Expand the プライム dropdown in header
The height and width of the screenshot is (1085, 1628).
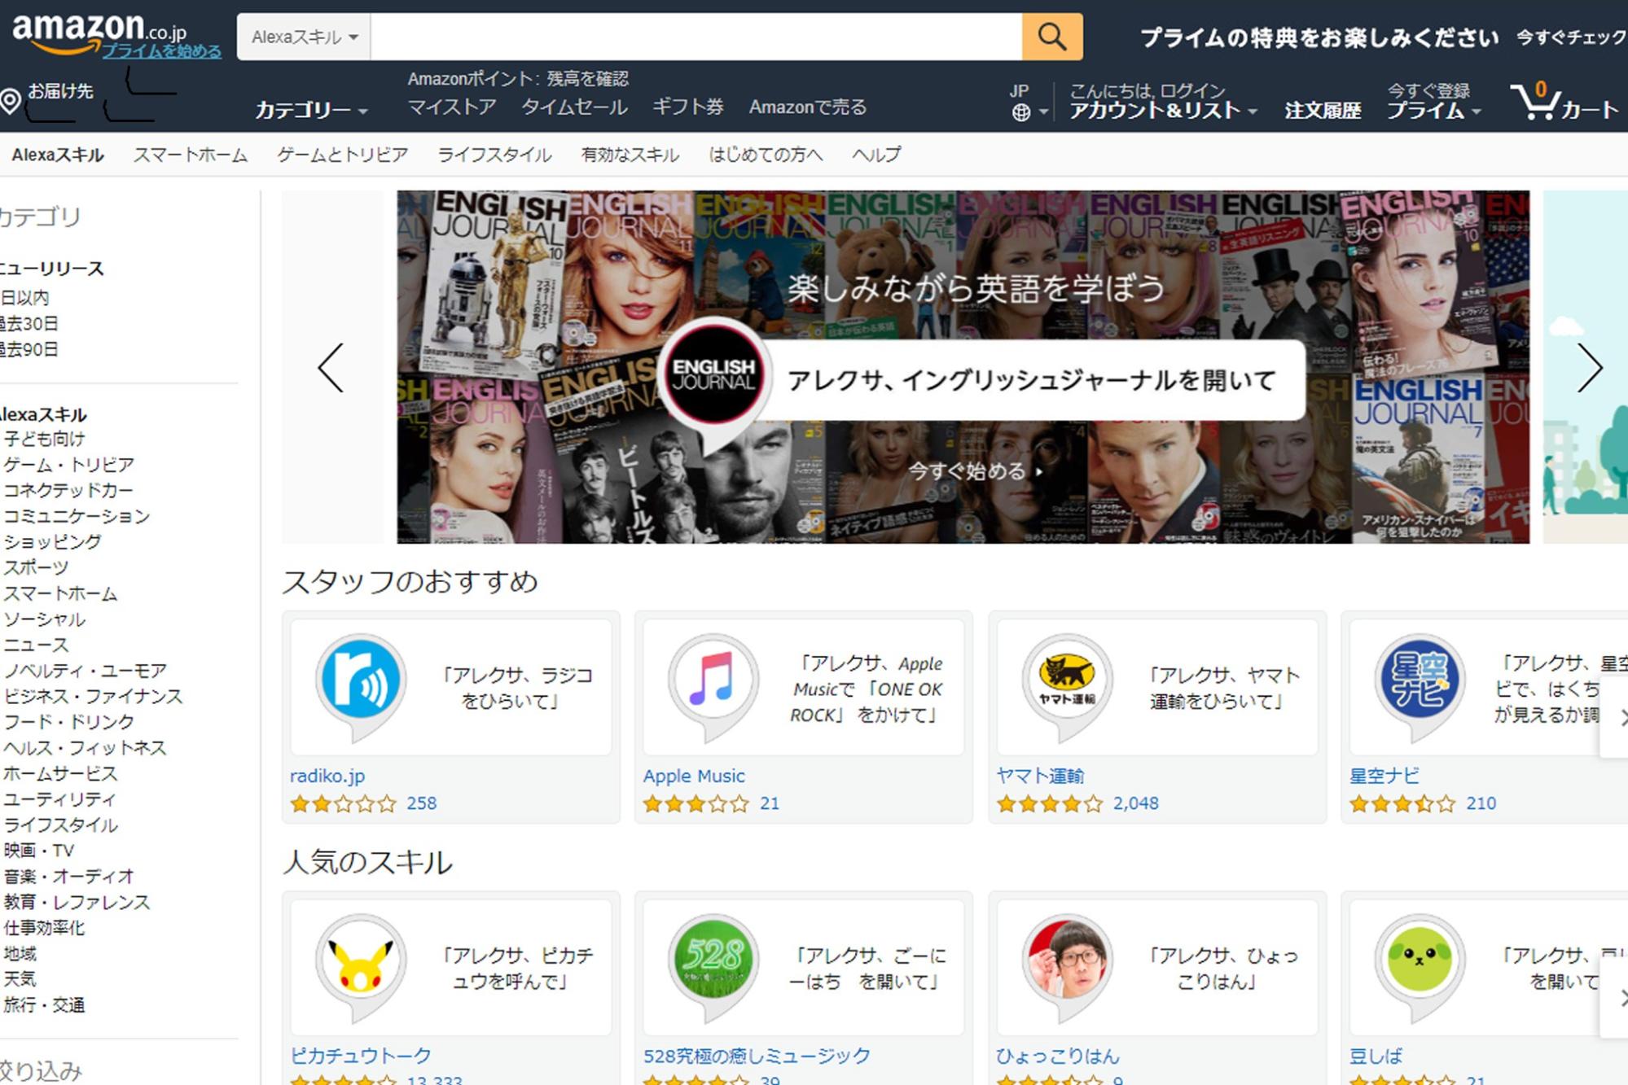pyautogui.click(x=1433, y=110)
